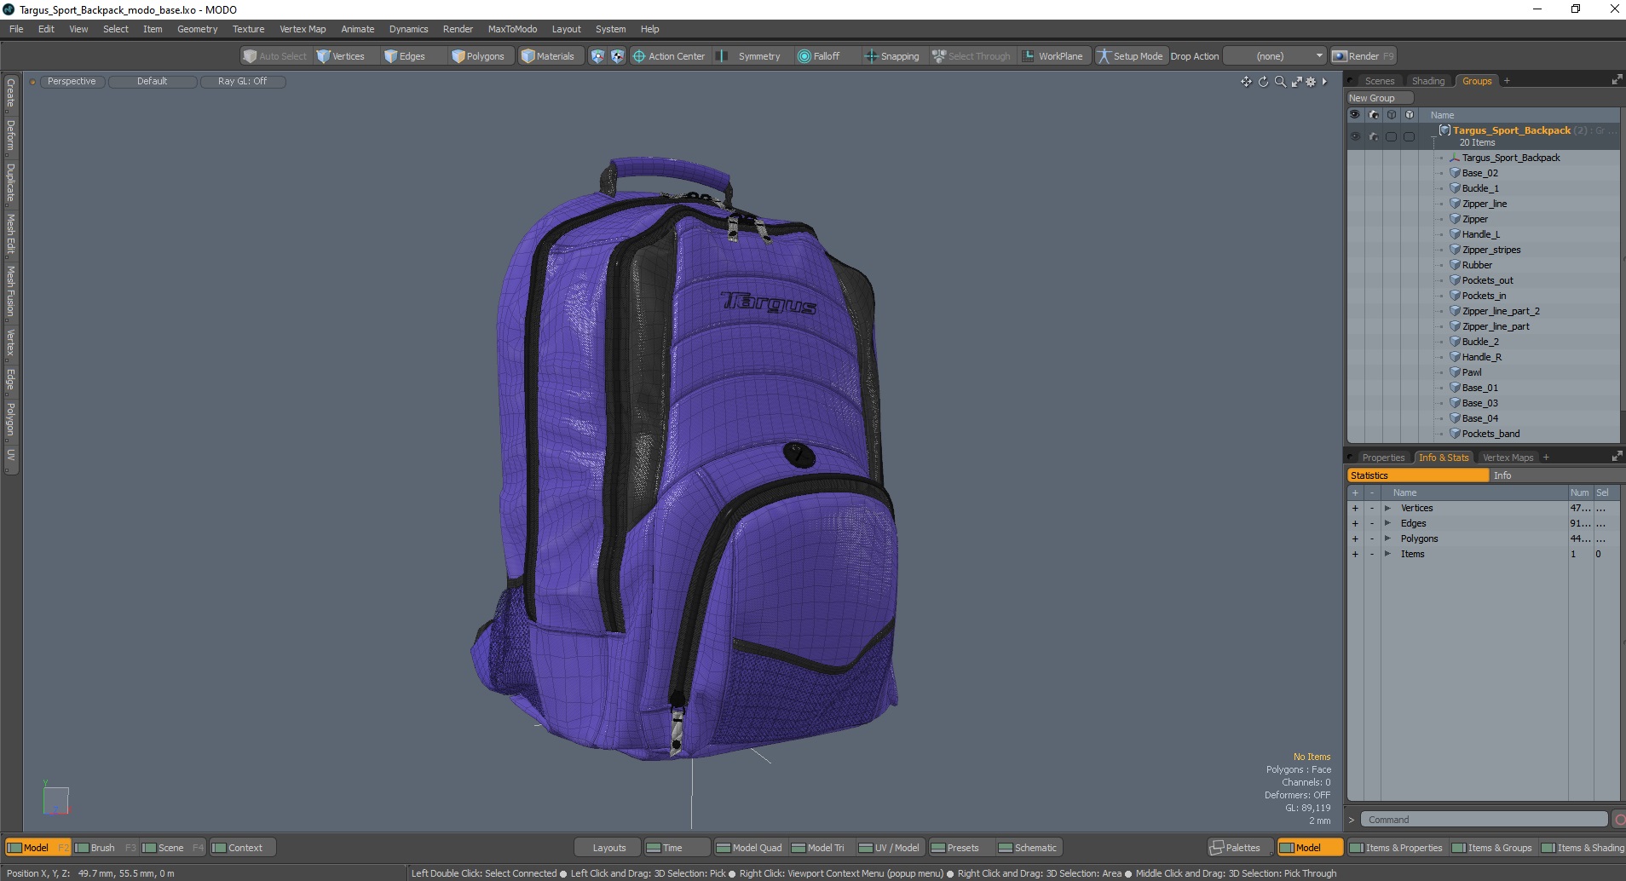Expand the Polygons statistics row

(x=1387, y=539)
